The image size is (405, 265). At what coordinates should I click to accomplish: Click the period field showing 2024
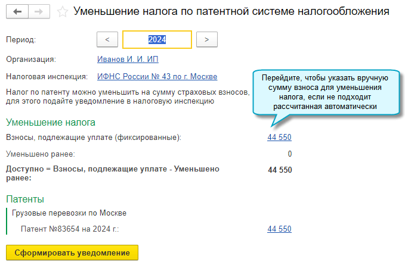click(157, 39)
